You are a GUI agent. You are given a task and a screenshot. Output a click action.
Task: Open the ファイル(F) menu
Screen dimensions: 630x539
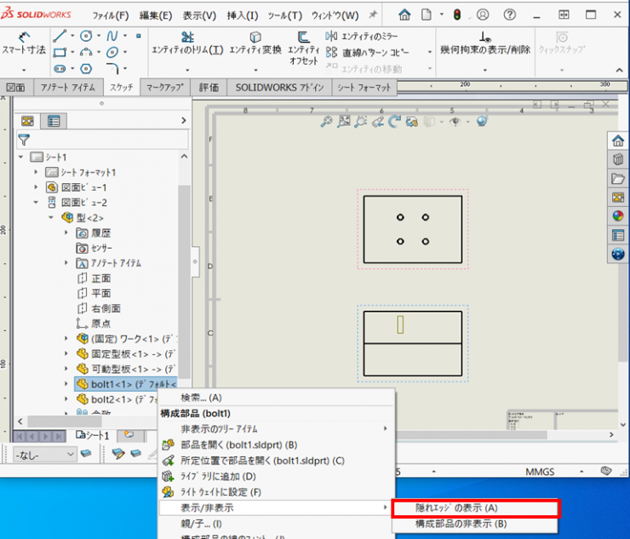(111, 15)
